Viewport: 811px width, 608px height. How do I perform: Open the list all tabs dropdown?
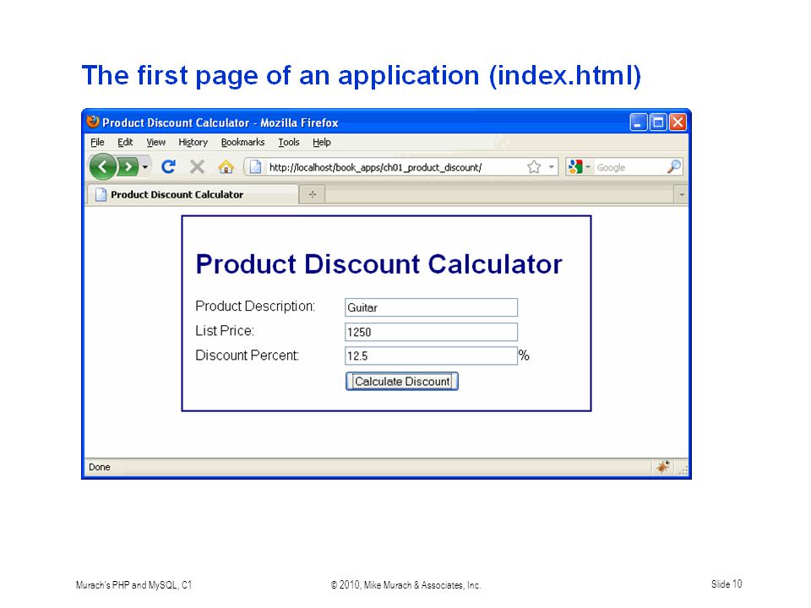[681, 194]
